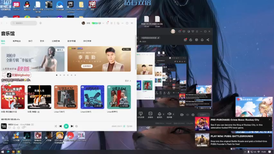Toggle the green lyrics icon in player bar
The image size is (274, 154).
[124, 126]
